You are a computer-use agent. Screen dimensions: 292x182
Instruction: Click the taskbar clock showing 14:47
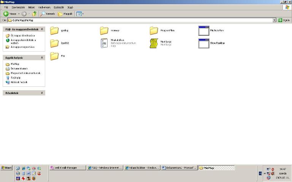(283, 169)
